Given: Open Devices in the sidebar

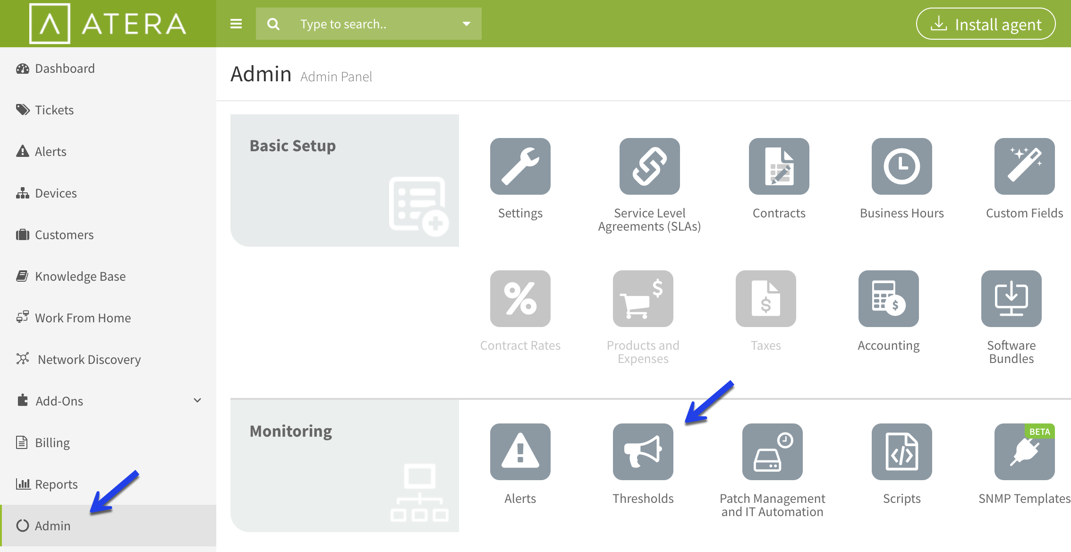Looking at the screenshot, I should 108,193.
